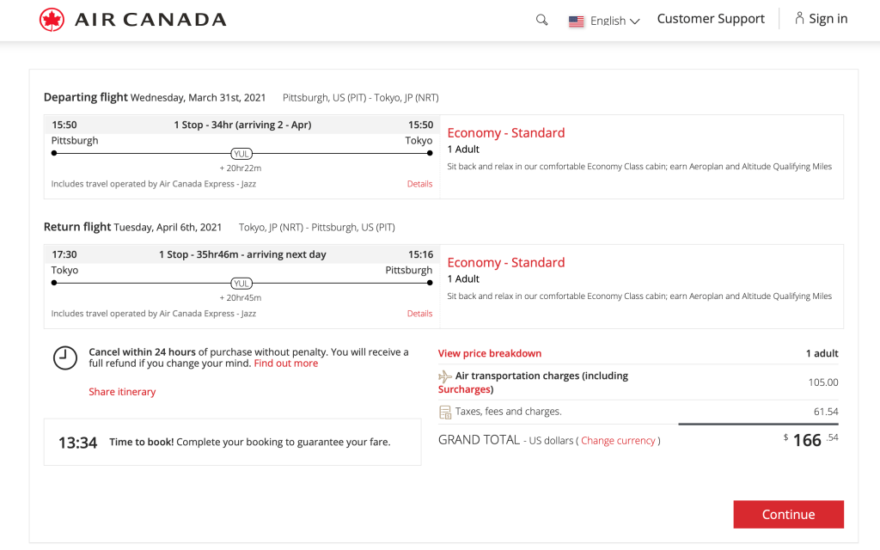Image resolution: width=880 pixels, height=550 pixels.
Task: Click the receipt icon beside taxes and fees
Action: 445,412
